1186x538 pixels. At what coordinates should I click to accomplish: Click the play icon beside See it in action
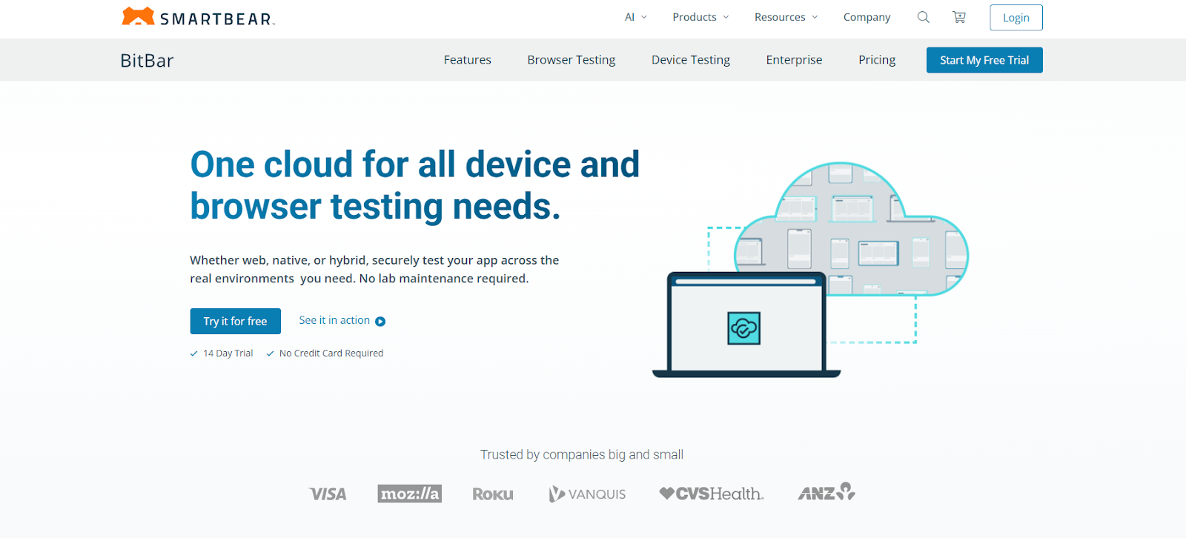[x=380, y=322]
